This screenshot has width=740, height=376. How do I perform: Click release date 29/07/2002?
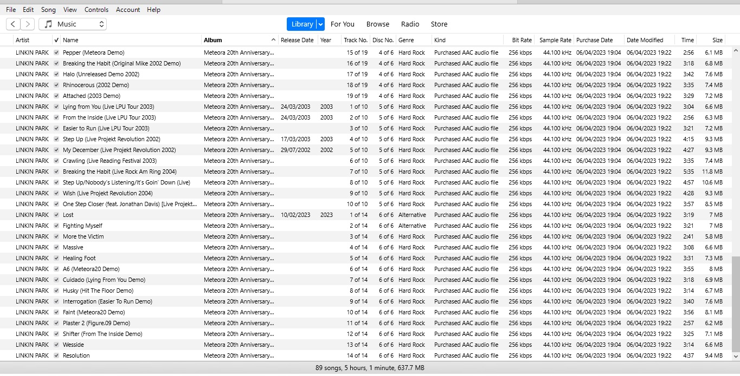coord(295,150)
